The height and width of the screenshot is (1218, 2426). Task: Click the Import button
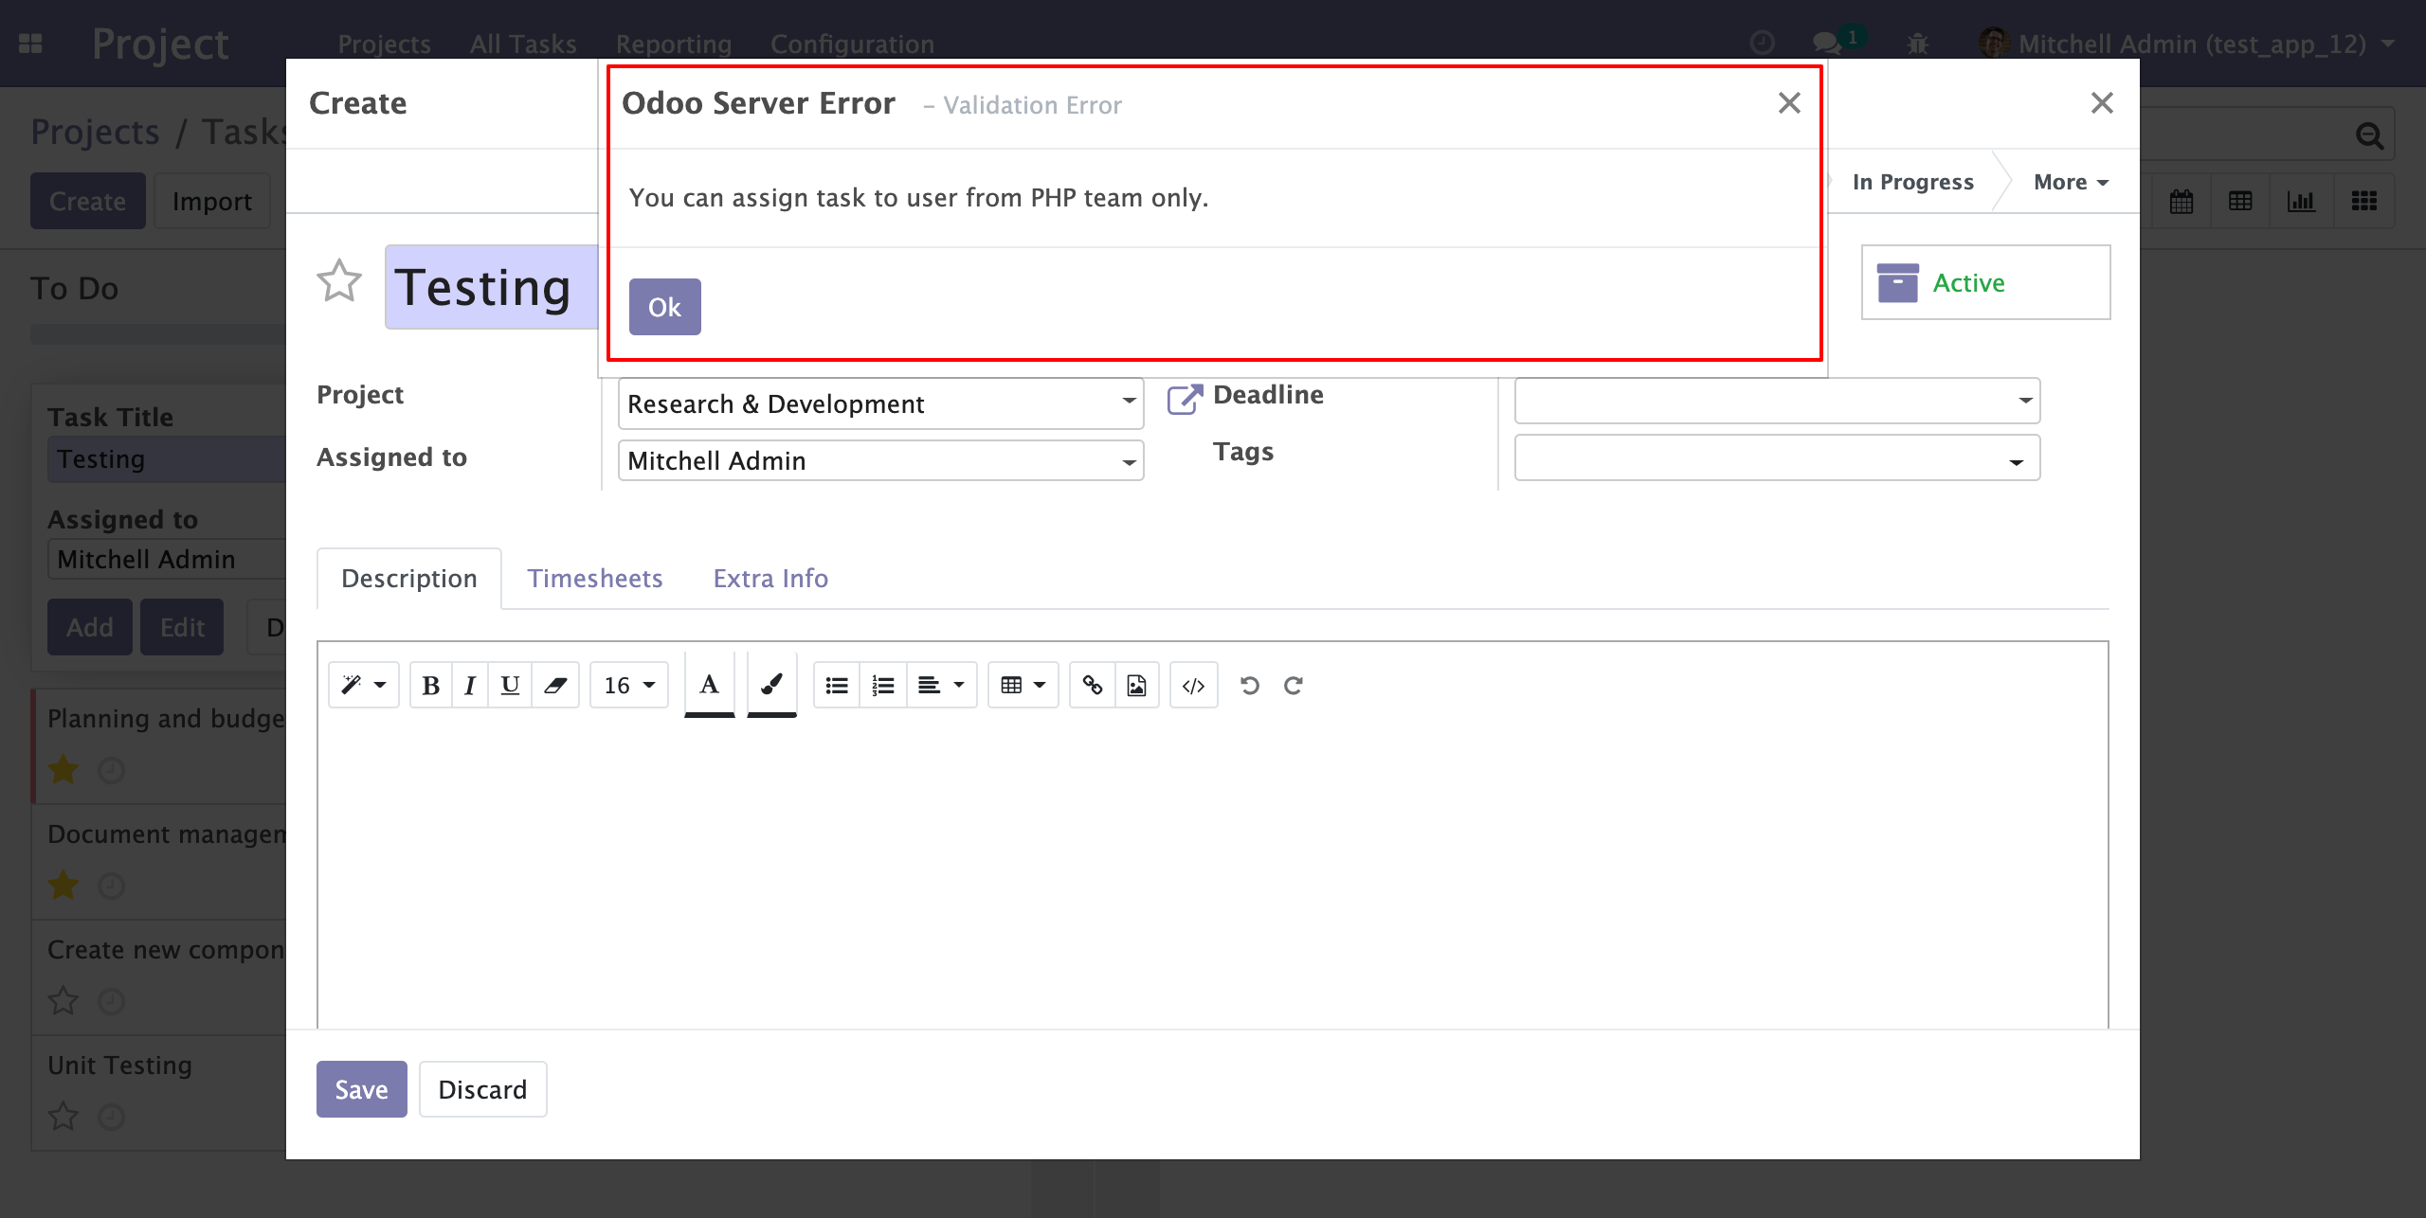pos(212,201)
